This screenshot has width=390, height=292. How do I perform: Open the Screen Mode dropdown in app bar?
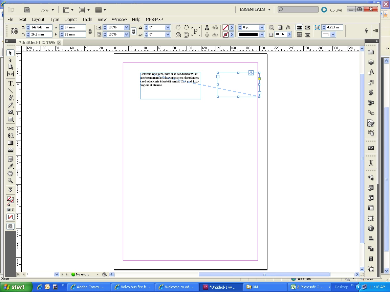tap(85, 10)
